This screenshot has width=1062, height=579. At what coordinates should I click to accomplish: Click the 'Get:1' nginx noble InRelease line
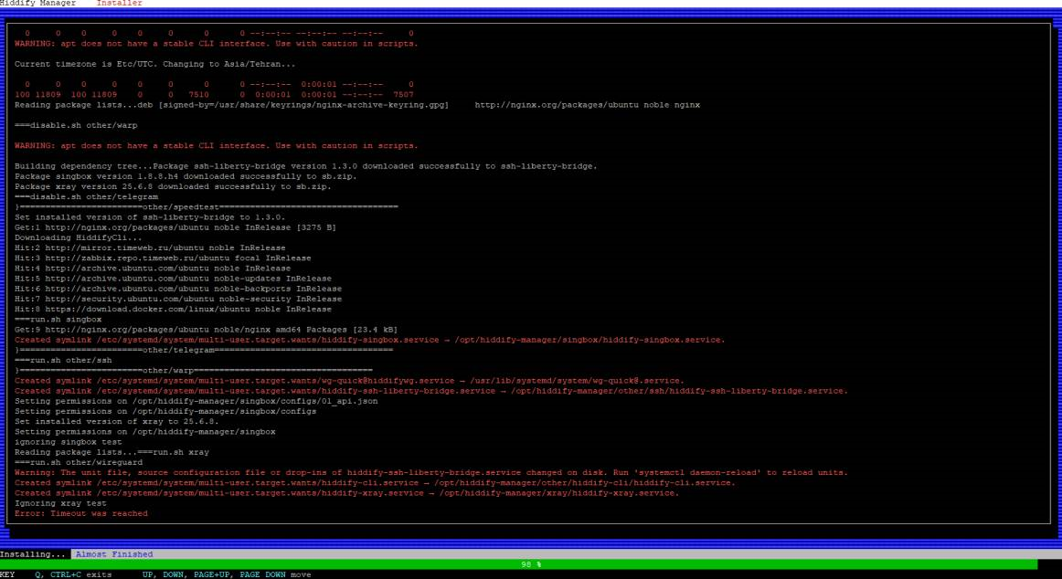coord(175,227)
